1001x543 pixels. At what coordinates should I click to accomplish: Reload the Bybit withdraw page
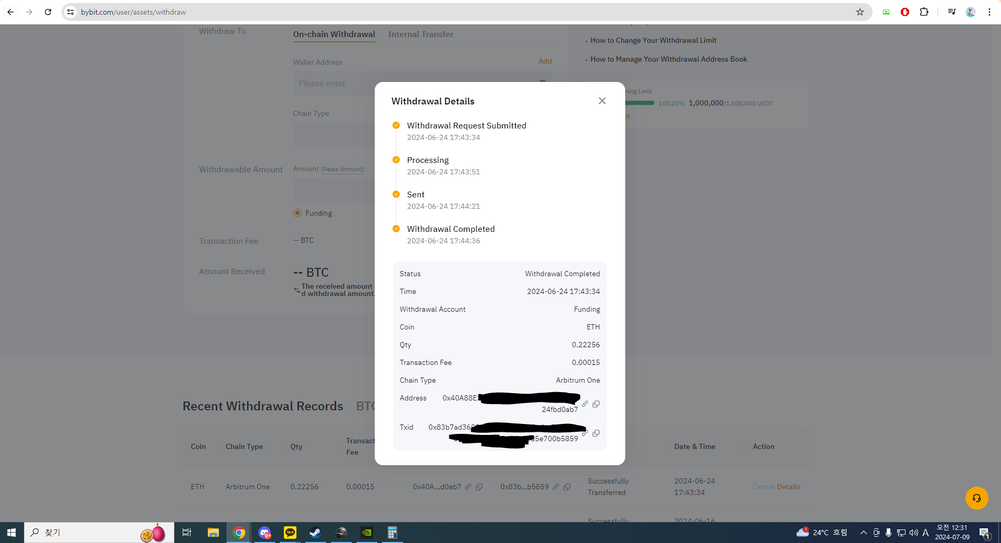click(48, 12)
